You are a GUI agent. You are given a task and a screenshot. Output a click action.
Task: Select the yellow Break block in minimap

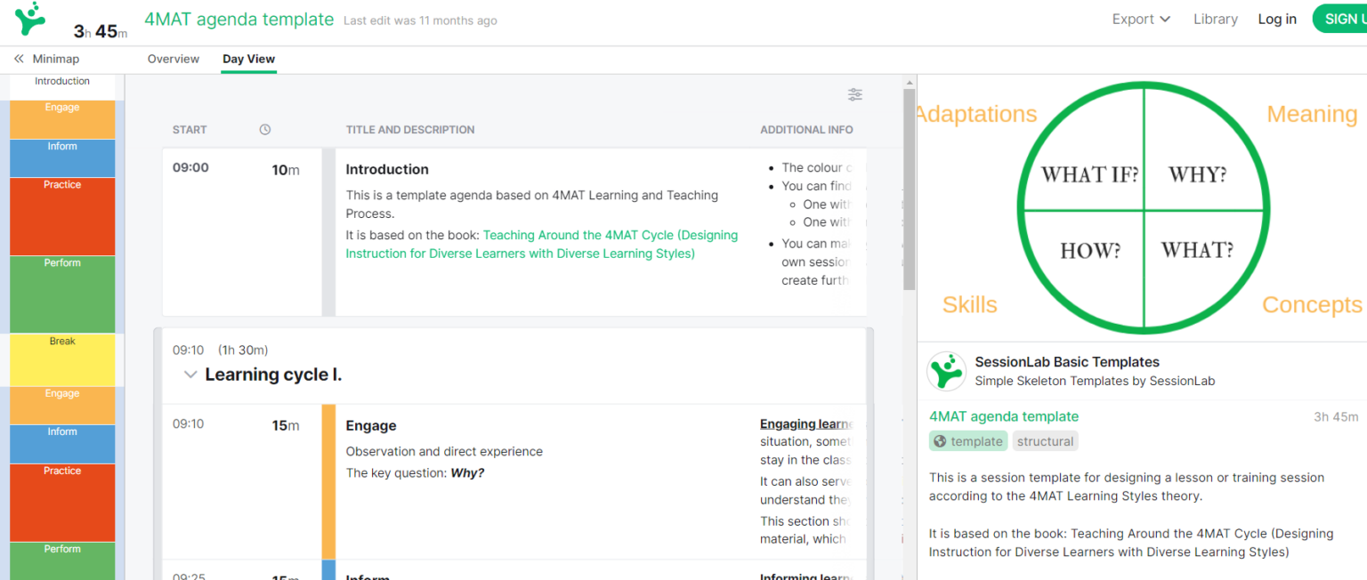[x=61, y=359]
